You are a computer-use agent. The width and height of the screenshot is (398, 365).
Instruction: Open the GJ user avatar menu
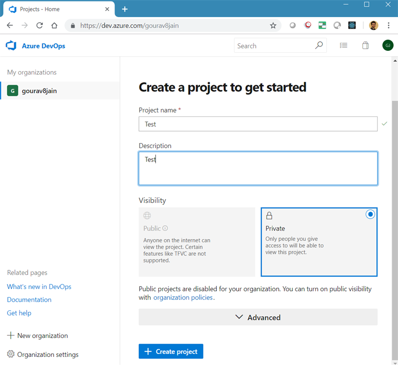pyautogui.click(x=388, y=46)
